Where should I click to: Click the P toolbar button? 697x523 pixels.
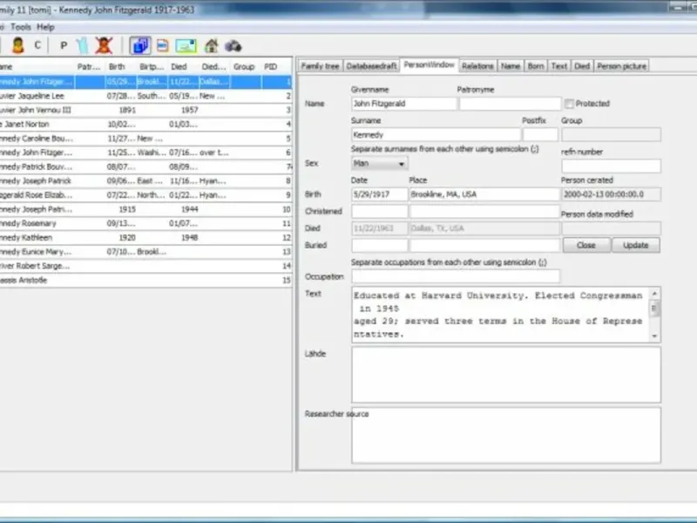(x=64, y=45)
